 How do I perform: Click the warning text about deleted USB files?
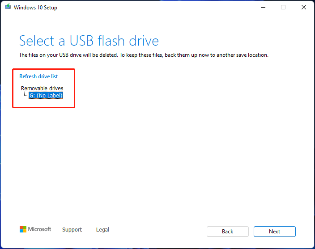pos(144,55)
